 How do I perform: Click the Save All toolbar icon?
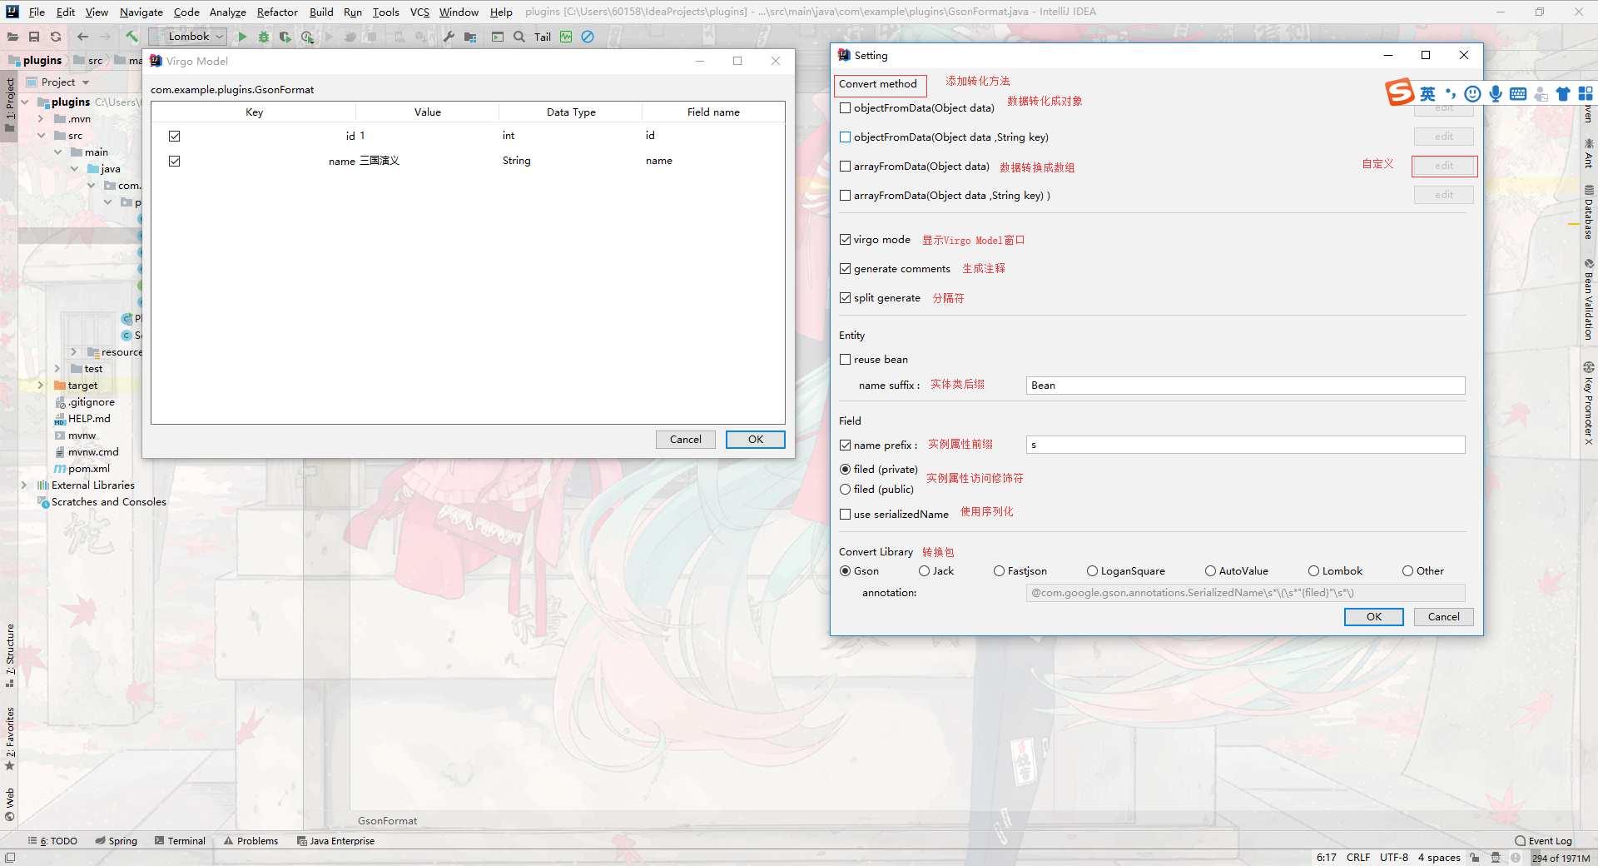(x=34, y=37)
